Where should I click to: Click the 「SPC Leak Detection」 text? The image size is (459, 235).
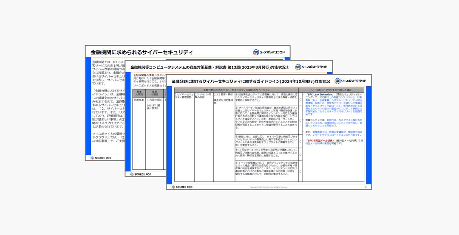(x=319, y=95)
